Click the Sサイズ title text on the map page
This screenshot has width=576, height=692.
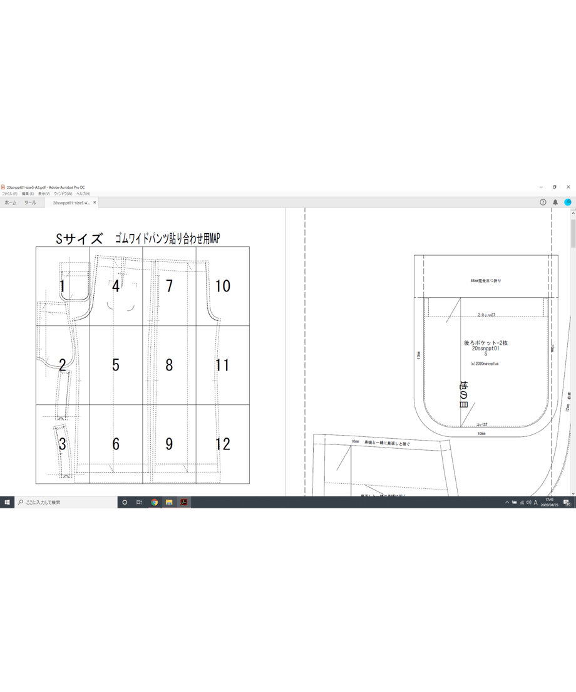(79, 239)
